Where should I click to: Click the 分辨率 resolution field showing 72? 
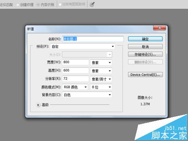pyautogui.click(x=76, y=79)
